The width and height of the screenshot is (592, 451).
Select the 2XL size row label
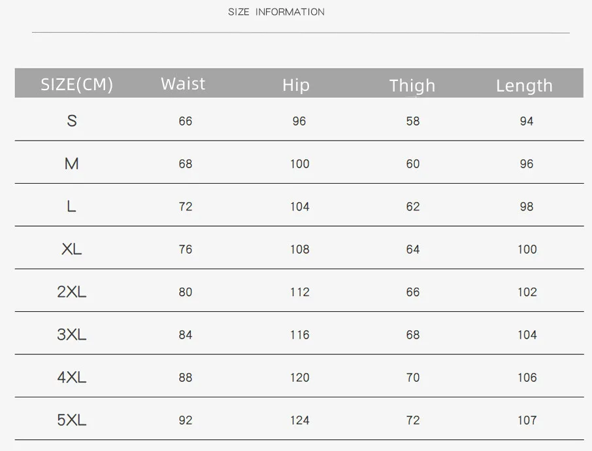coord(72,292)
